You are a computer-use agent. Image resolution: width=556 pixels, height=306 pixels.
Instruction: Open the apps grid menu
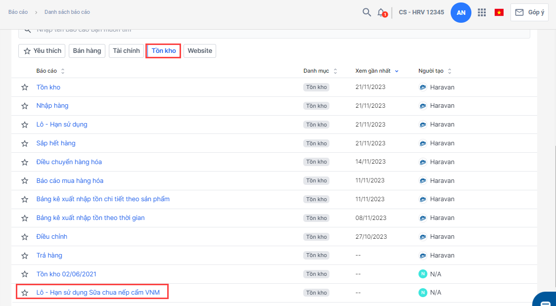tap(482, 12)
